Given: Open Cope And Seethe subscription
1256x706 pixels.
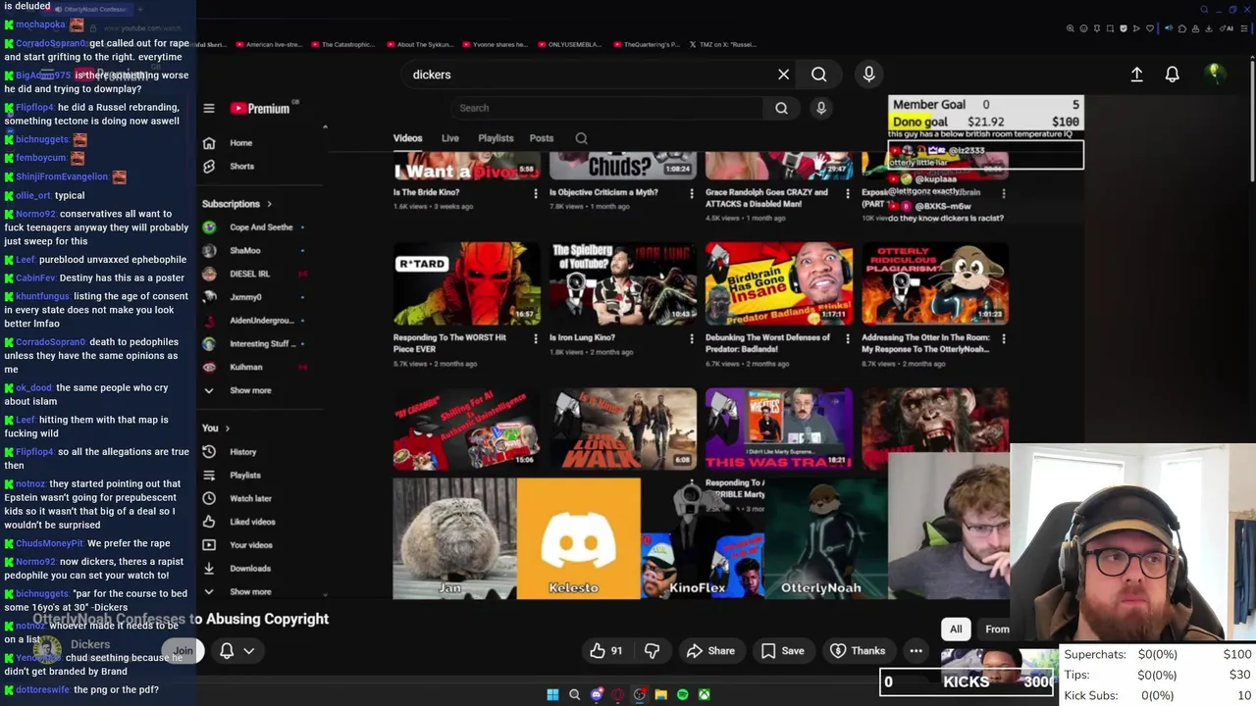Looking at the screenshot, I should 260,227.
